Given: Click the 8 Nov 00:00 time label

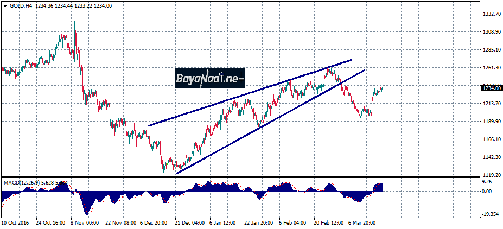Looking at the screenshot, I should pos(85,222).
